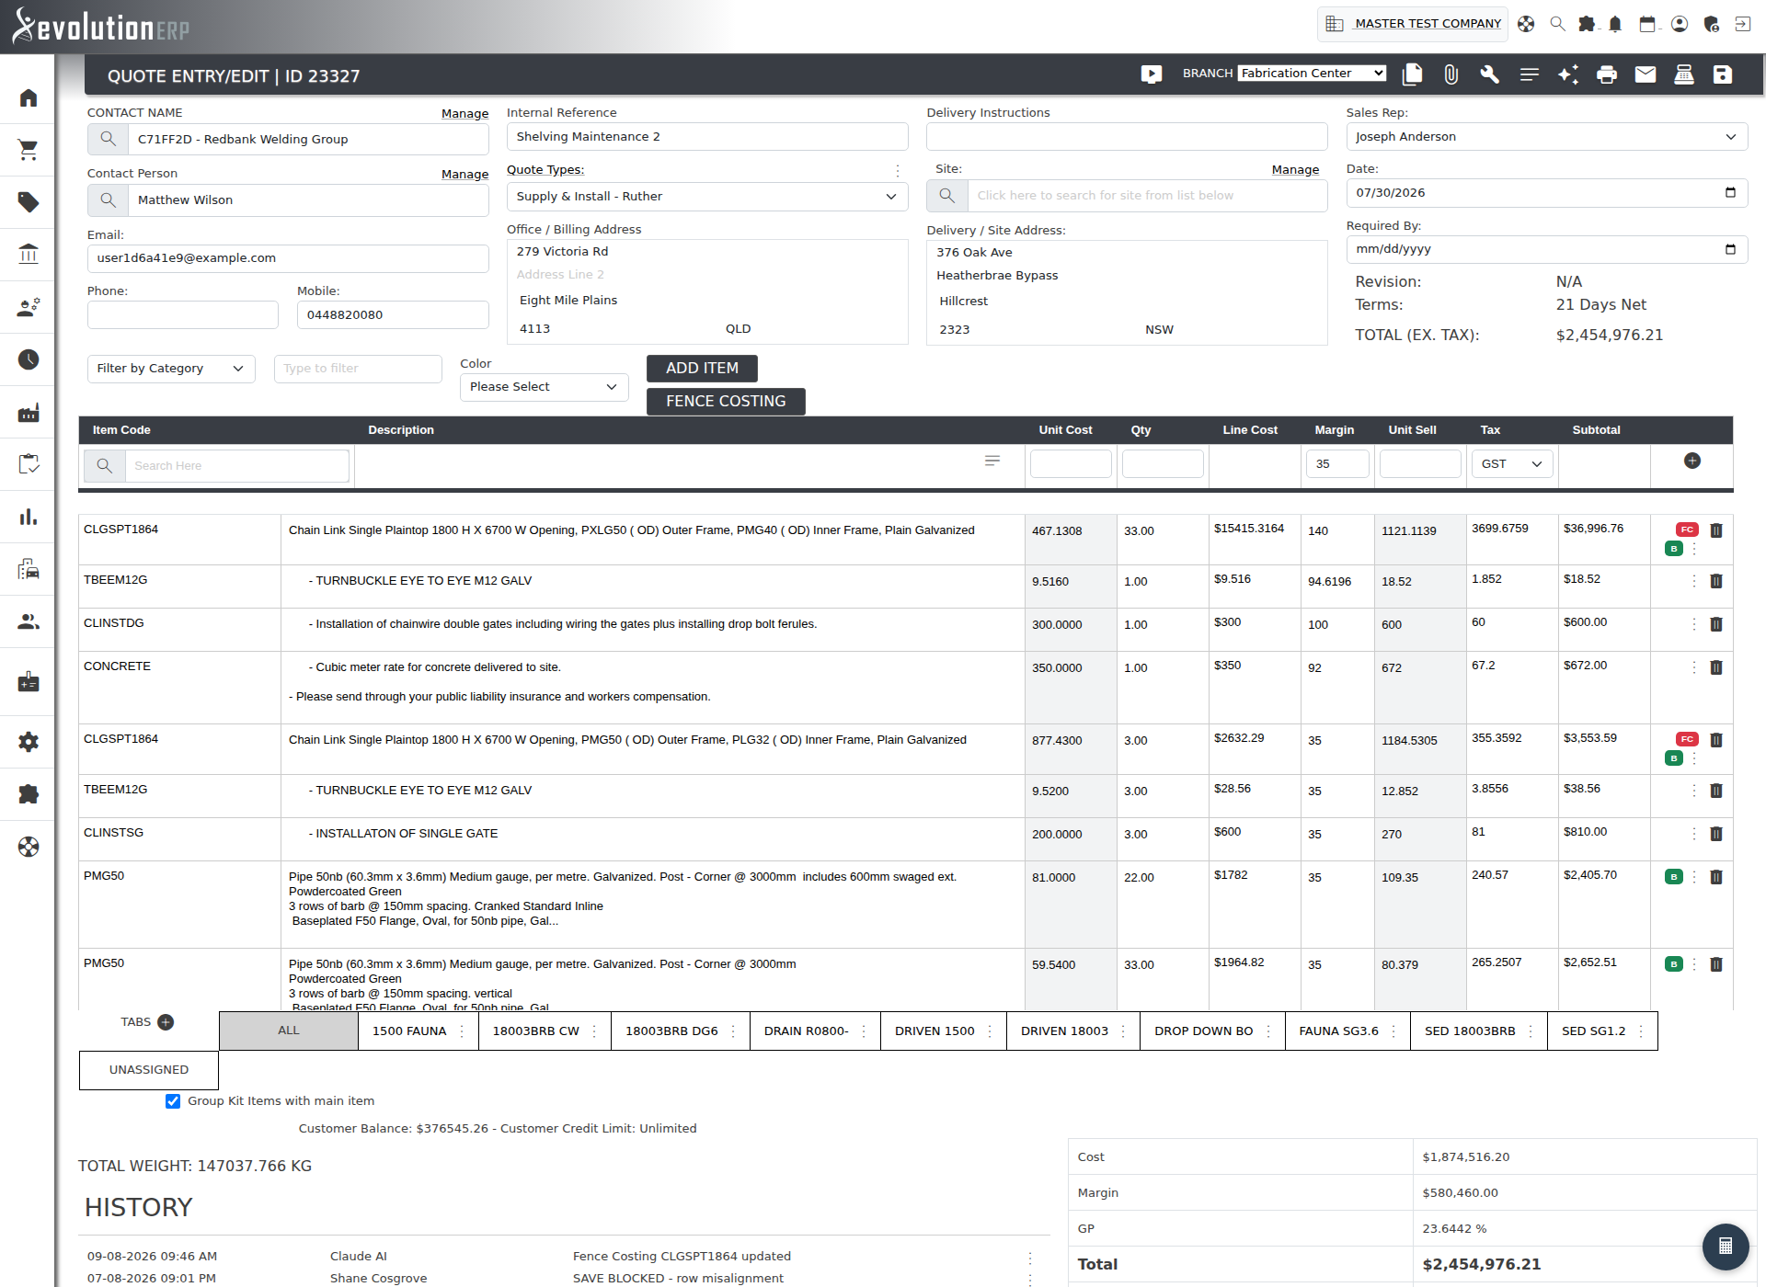Image resolution: width=1766 pixels, height=1287 pixels.
Task: Click the red FC badge on first row
Action: pos(1686,530)
